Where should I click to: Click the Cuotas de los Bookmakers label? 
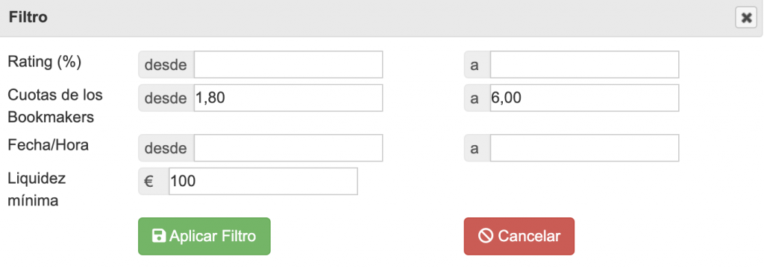pos(55,106)
